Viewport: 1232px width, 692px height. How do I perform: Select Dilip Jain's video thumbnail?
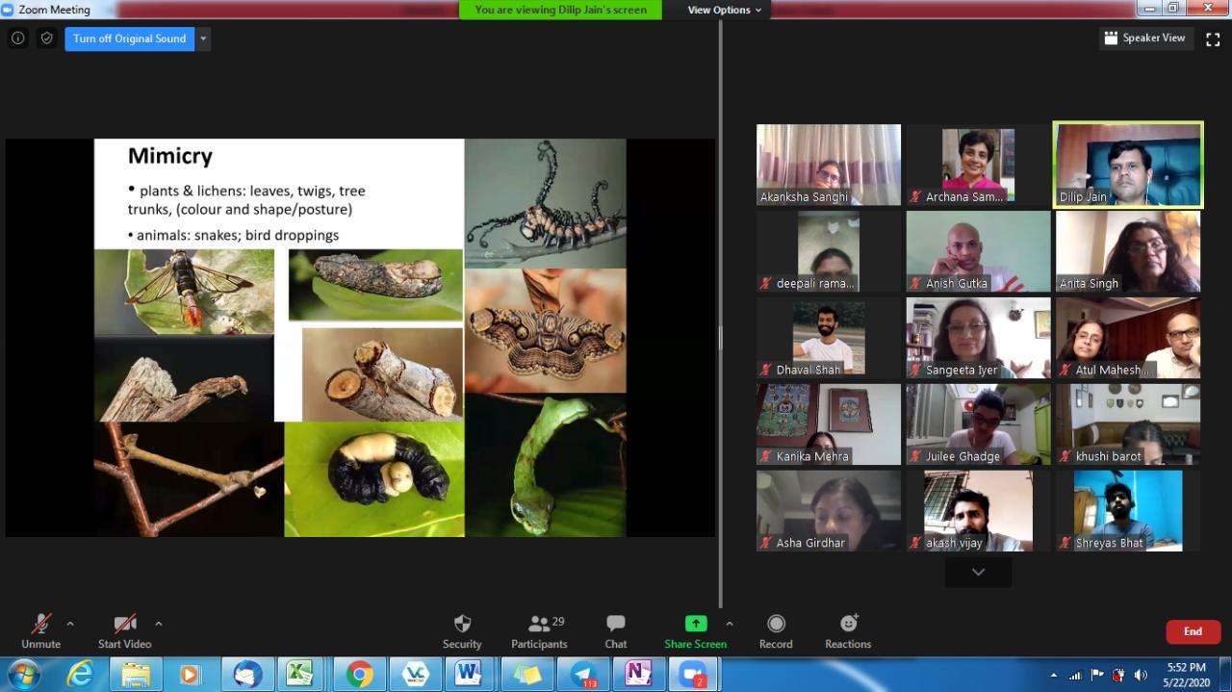1127,165
